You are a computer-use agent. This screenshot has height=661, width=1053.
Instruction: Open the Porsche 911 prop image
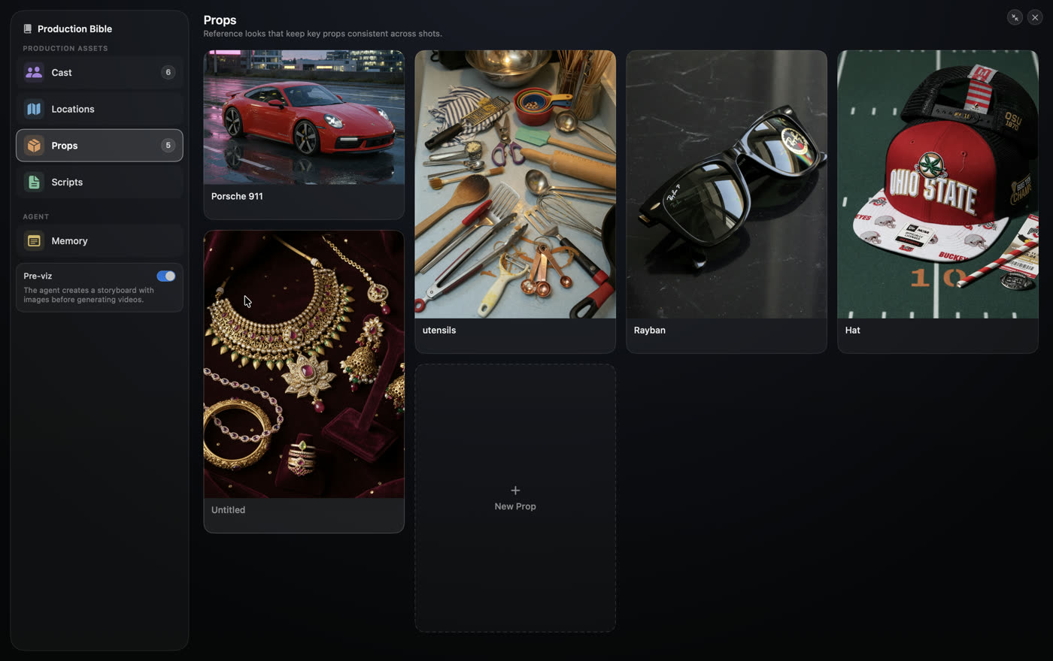(304, 117)
